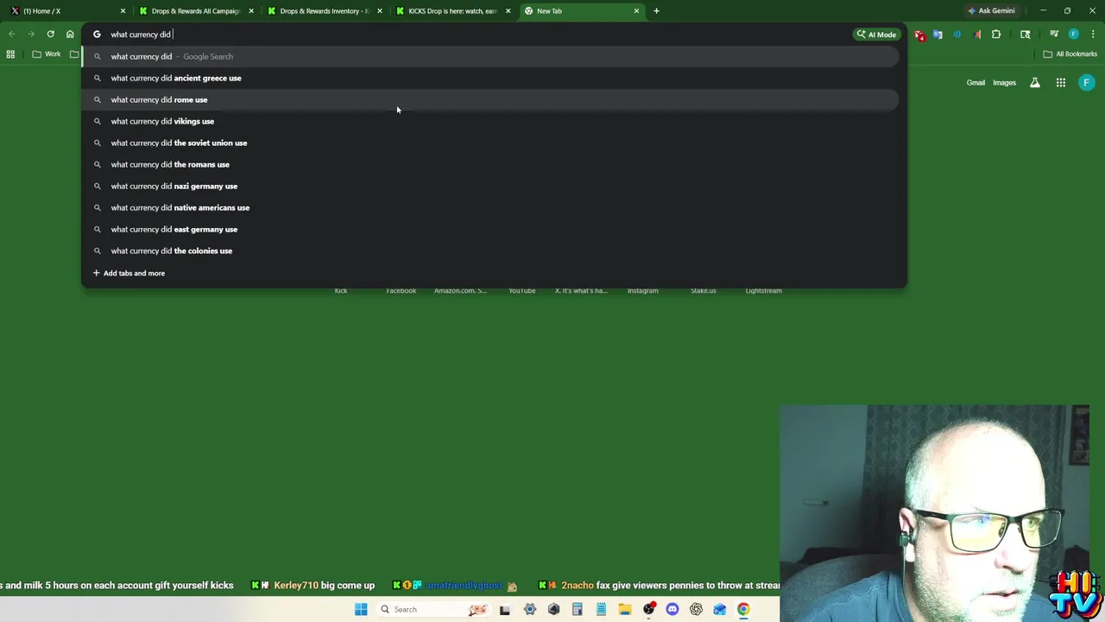The height and width of the screenshot is (622, 1105).
Task: Open File Explorer from the taskbar
Action: click(x=624, y=609)
